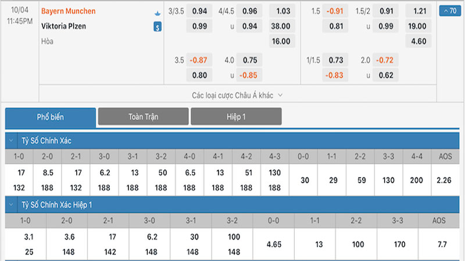The image size is (465, 261).
Task: Select the 1.03 home win odds
Action: click(x=284, y=11)
